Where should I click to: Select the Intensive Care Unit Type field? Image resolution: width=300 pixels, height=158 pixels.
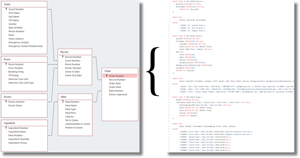point(21,83)
